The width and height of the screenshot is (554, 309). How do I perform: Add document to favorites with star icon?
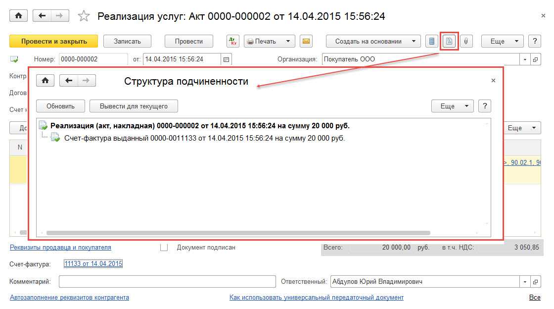click(84, 16)
